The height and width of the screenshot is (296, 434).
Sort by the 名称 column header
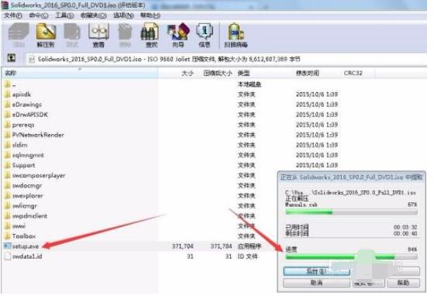[81, 73]
